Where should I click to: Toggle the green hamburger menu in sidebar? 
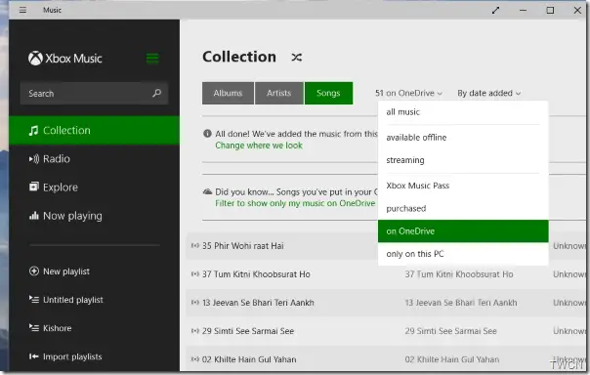click(x=152, y=59)
